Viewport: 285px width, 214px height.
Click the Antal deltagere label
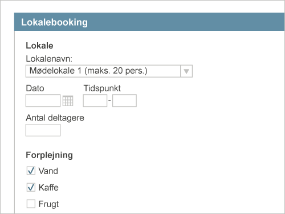(55, 118)
